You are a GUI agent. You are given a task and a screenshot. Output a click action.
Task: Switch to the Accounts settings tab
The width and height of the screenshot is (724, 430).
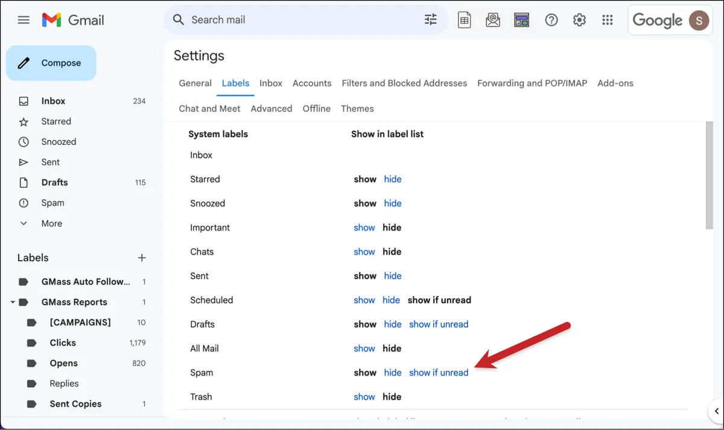(312, 83)
